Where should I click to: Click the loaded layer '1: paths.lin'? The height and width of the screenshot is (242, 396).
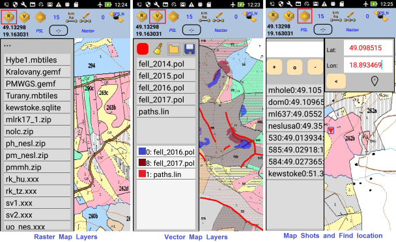166,174
